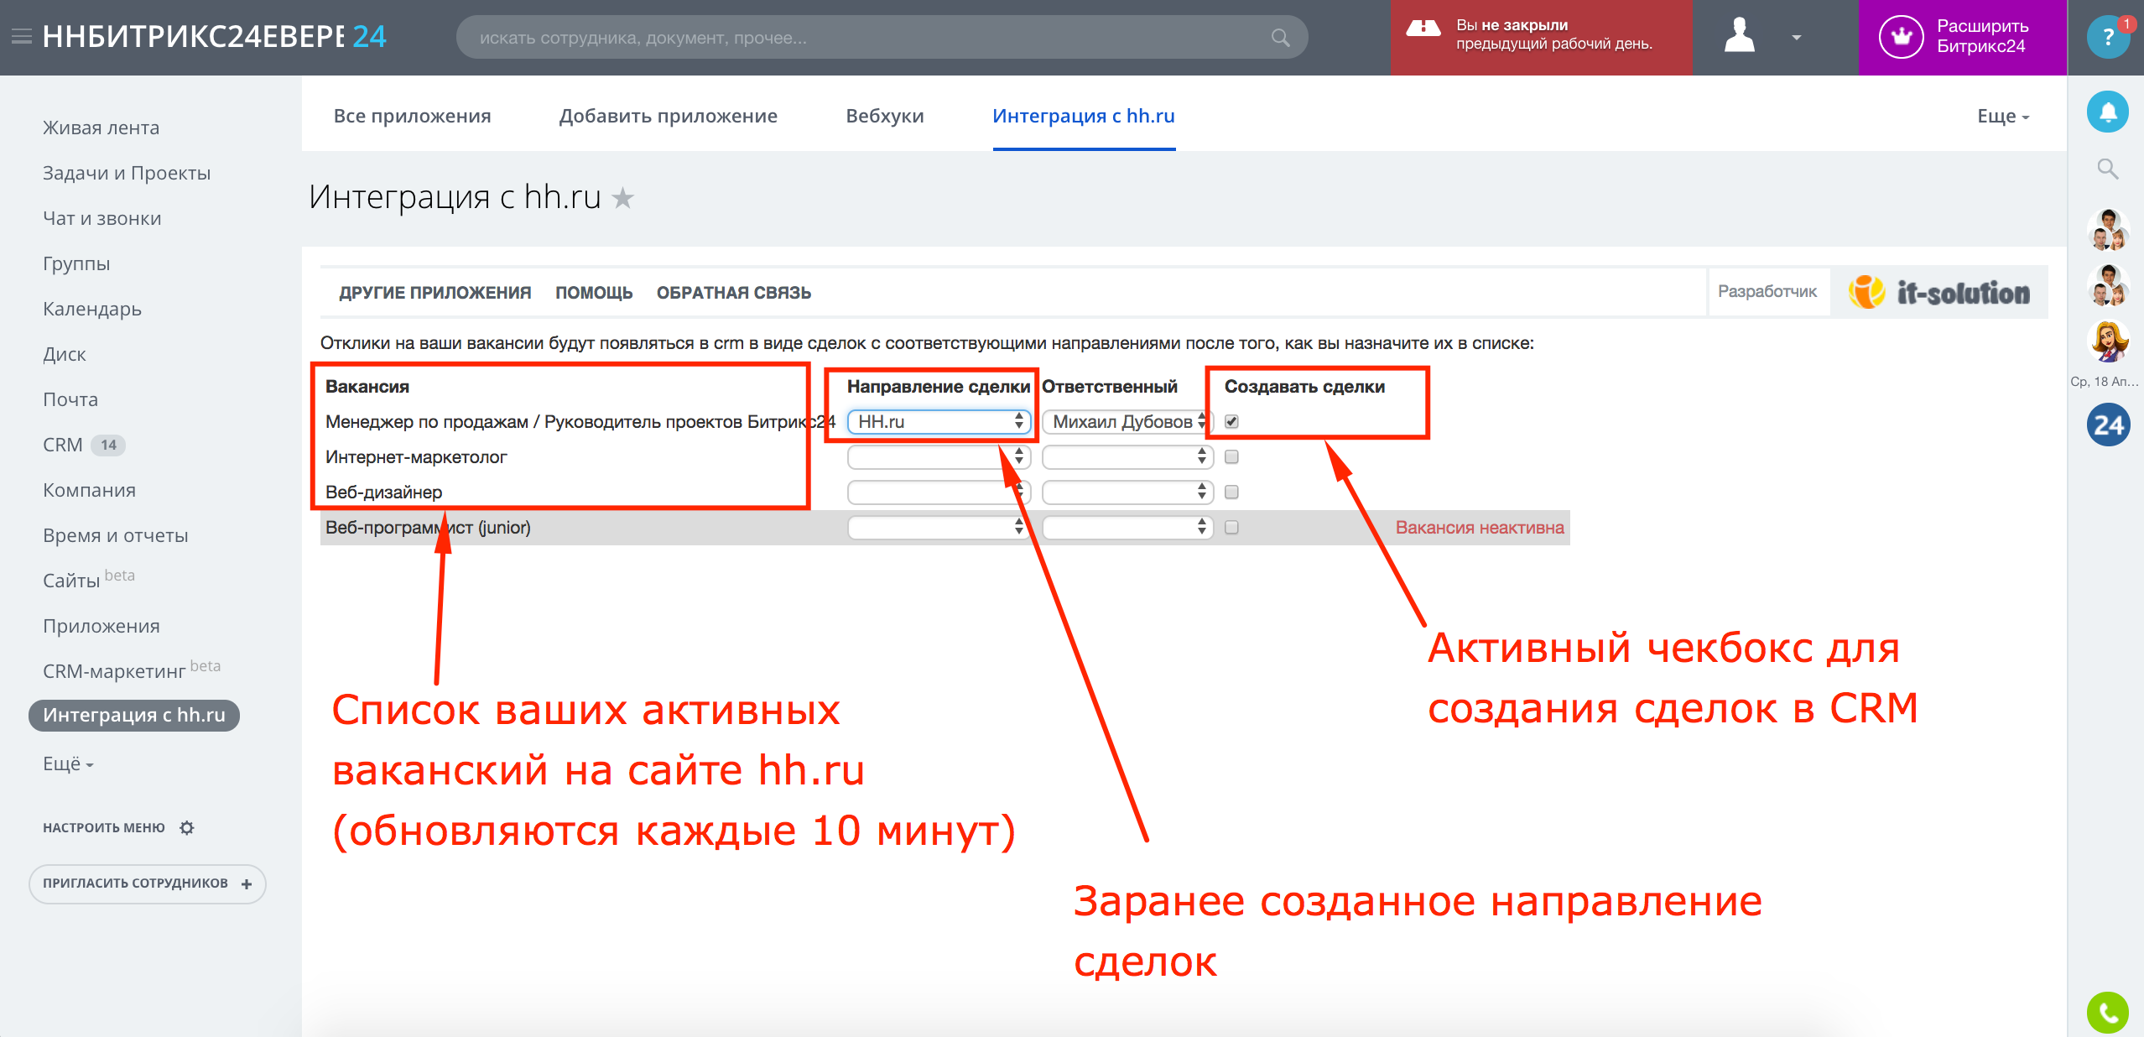This screenshot has height=1037, width=2144.
Task: Expand the user profile dropdown arrow
Action: [1796, 38]
